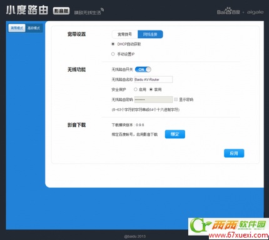Toggle the 无线路由开关 ON switch
269x240 pixels.
click(x=143, y=69)
